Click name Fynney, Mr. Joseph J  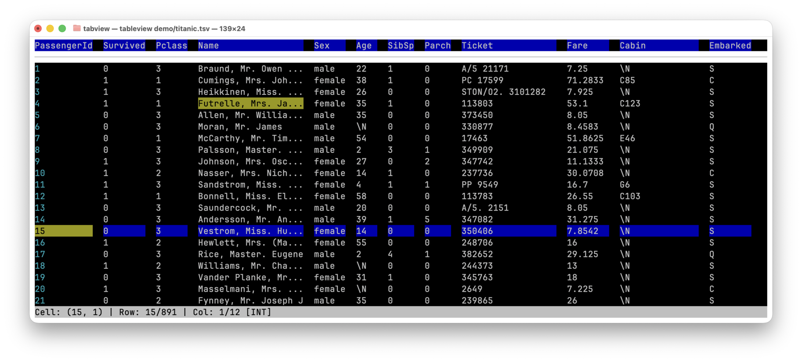250,300
